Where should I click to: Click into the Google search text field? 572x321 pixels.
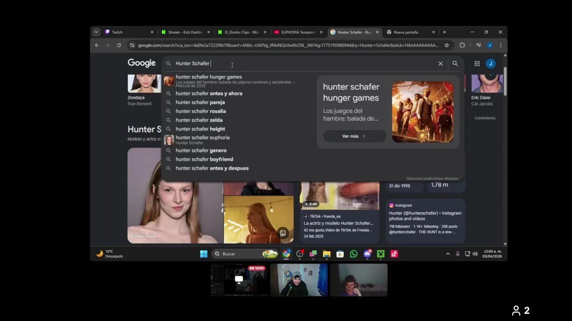(304, 63)
